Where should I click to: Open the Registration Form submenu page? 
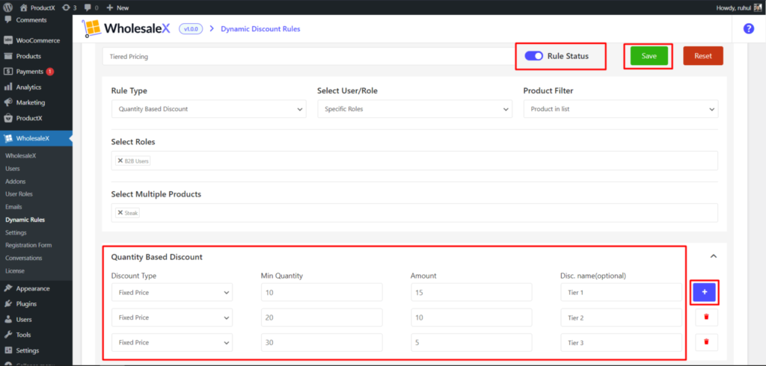[x=28, y=245]
